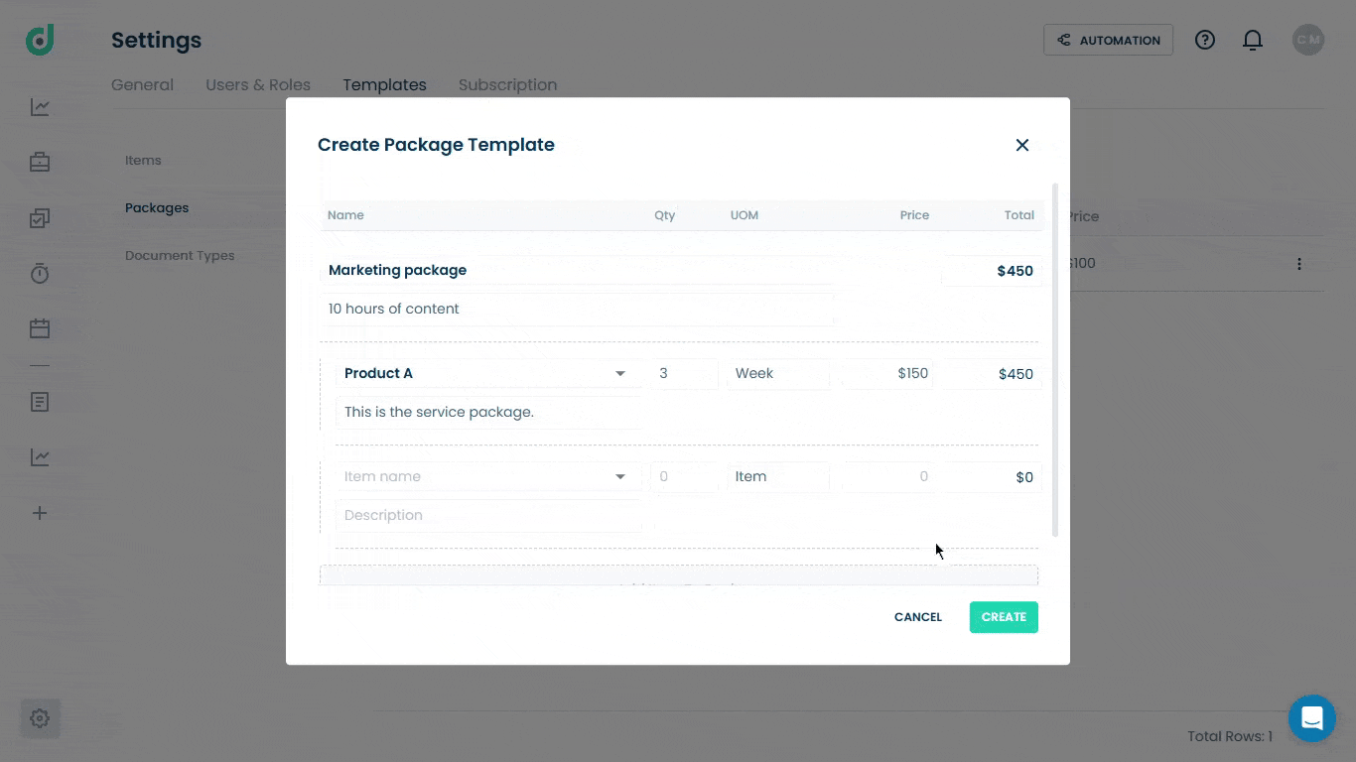1356x762 pixels.
Task: Click the Description input field
Action: point(488,515)
